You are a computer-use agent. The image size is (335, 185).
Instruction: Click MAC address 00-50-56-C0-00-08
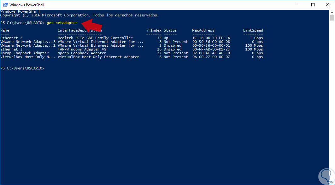pos(211,42)
